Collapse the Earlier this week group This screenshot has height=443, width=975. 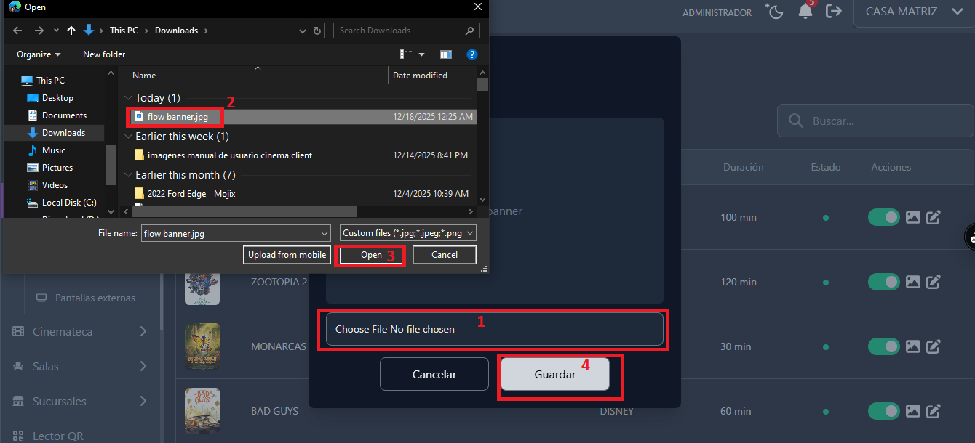[x=128, y=136]
